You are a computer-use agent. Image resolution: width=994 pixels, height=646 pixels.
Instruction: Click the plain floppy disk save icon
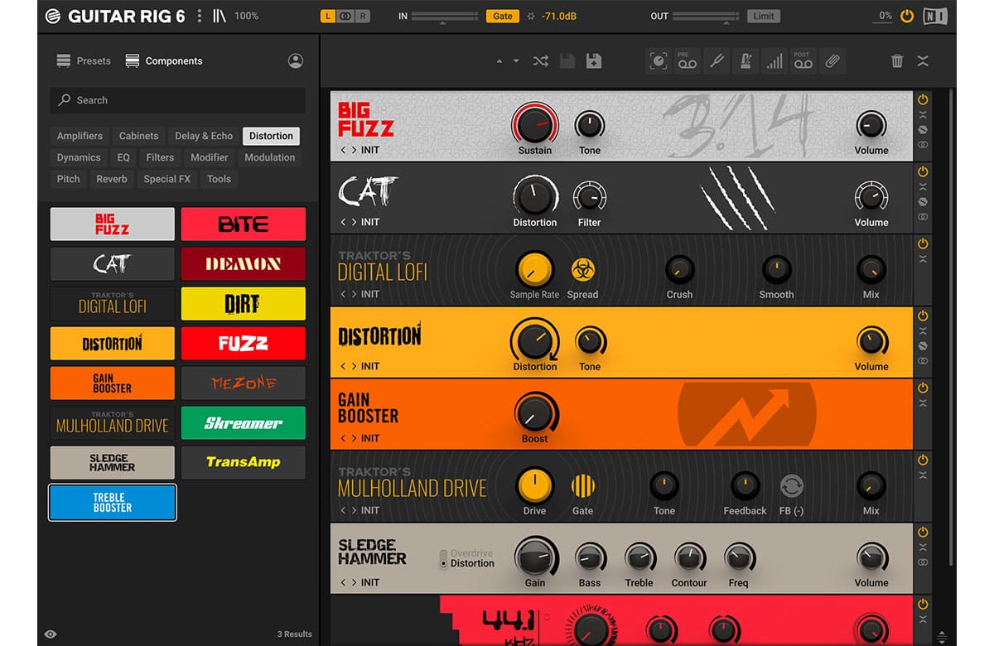tap(567, 61)
